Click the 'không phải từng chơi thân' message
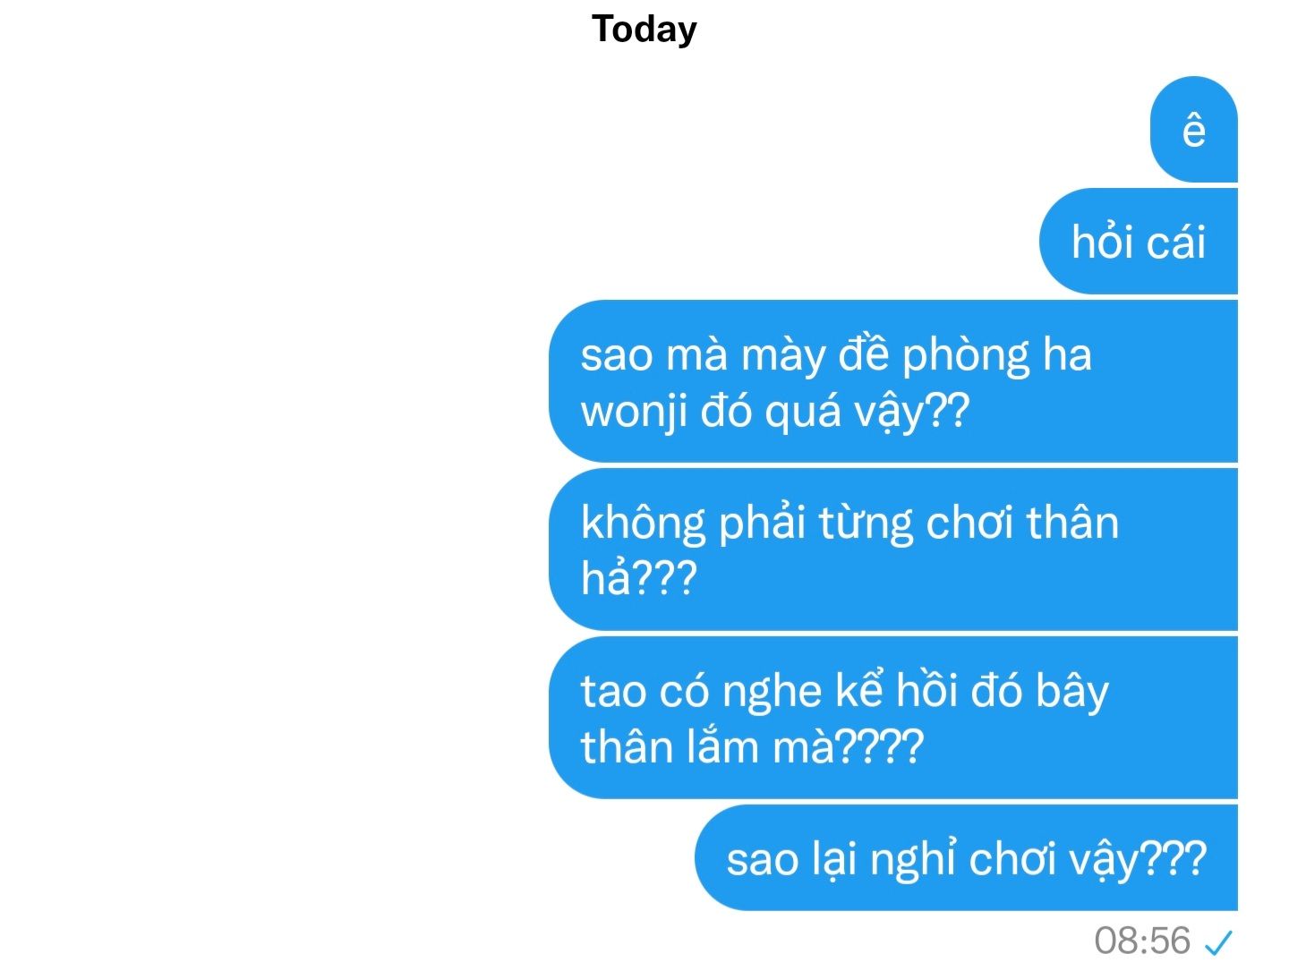The width and height of the screenshot is (1289, 971). coord(892,549)
